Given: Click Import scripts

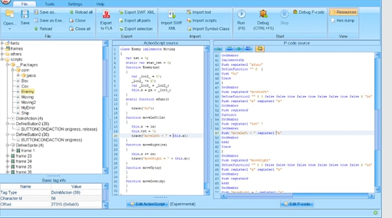Looking at the screenshot, I should [x=202, y=21].
